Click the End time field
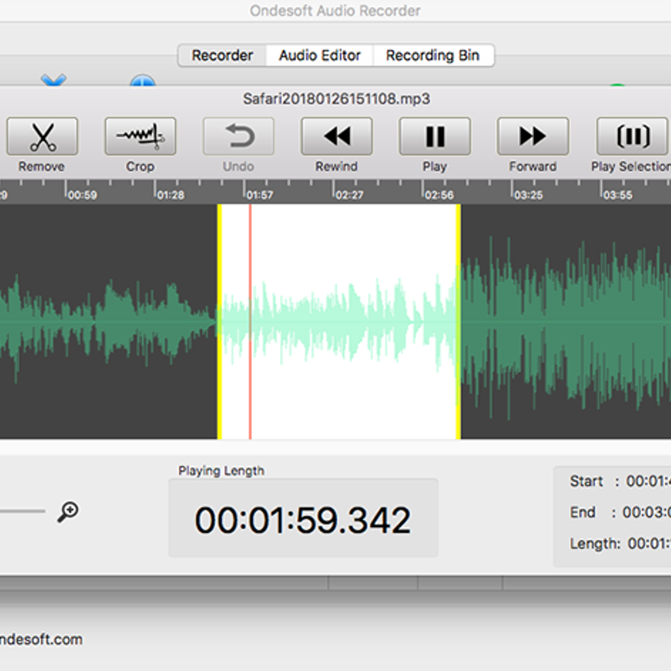Viewport: 671px width, 671px height. (646, 512)
